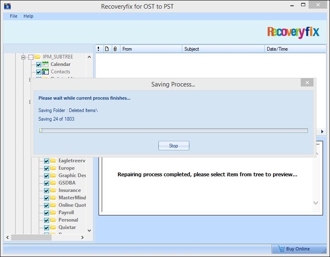Click the Calendar folder icon
Image resolution: width=330 pixels, height=257 pixels.
45,64
